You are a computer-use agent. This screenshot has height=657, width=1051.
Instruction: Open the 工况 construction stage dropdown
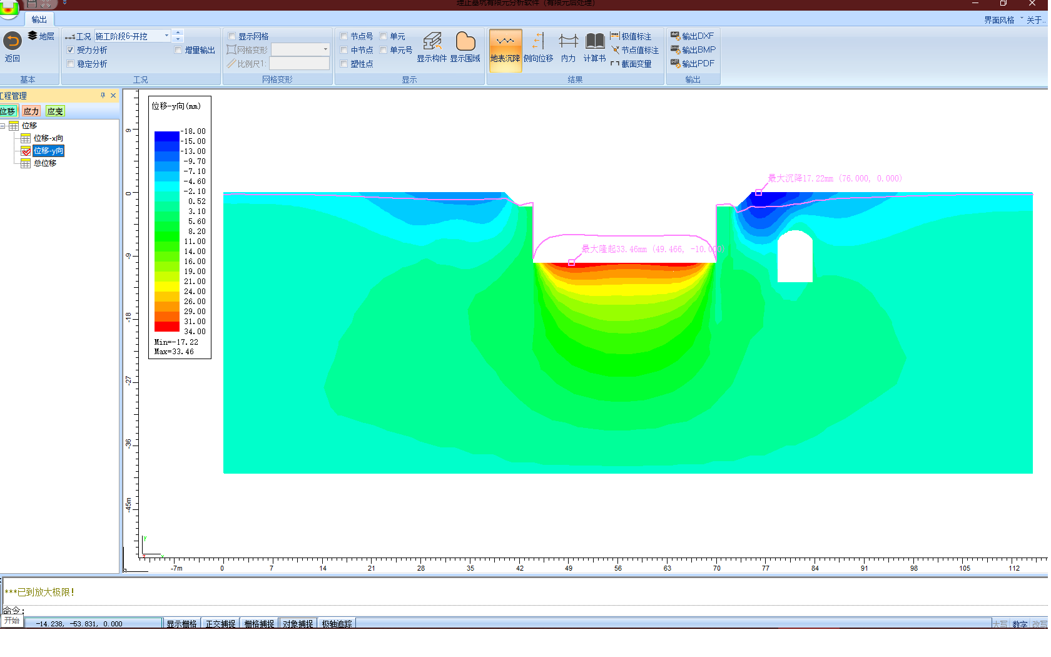(166, 36)
